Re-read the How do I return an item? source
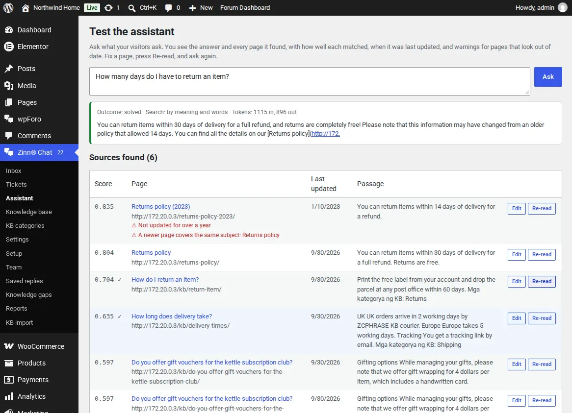The width and height of the screenshot is (572, 413). point(542,282)
